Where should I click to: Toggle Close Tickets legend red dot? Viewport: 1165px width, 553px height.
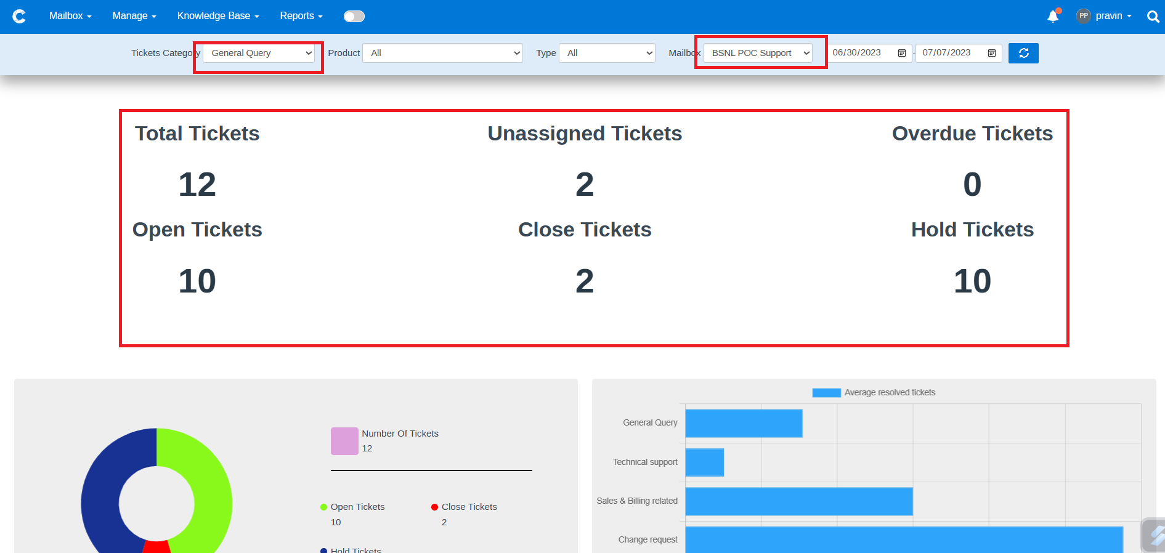pyautogui.click(x=434, y=507)
